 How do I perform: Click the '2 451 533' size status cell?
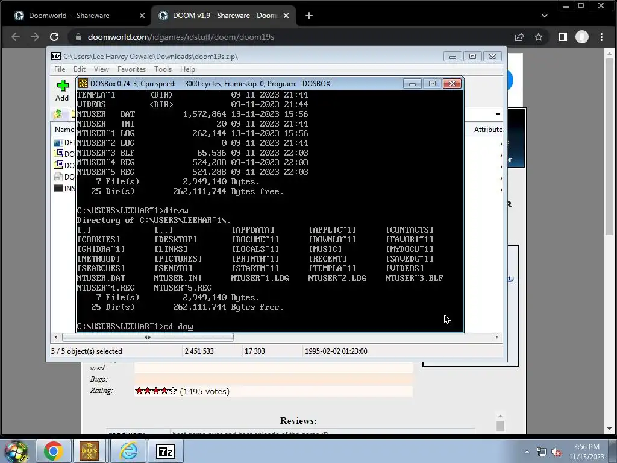pyautogui.click(x=199, y=351)
